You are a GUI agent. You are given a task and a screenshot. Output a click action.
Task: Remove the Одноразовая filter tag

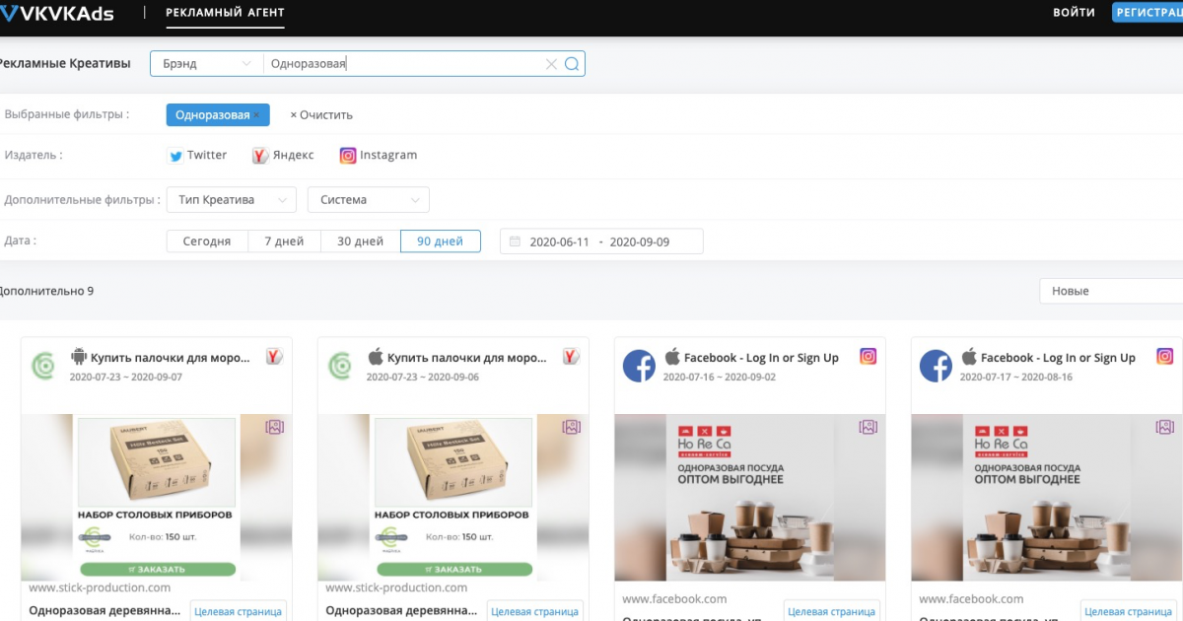pyautogui.click(x=256, y=115)
